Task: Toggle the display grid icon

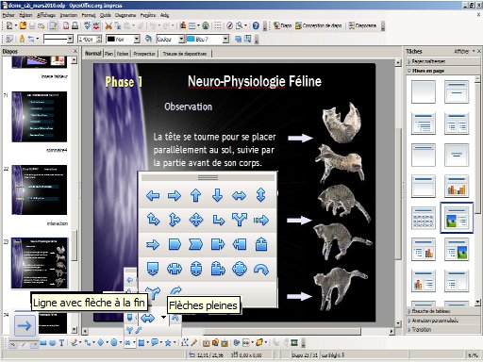Action: [x=218, y=25]
